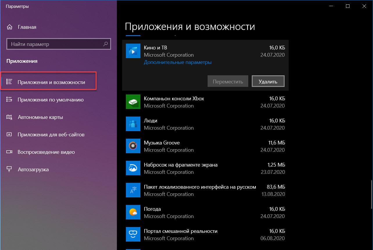
Task: Click the icon beside Приложения для веб-сайтов
Action: pyautogui.click(x=9, y=134)
